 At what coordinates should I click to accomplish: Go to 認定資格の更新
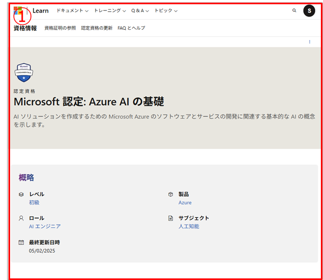[x=97, y=28]
